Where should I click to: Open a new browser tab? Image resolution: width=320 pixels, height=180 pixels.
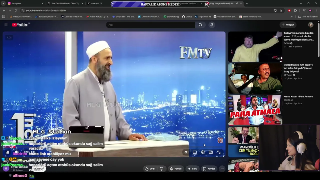[247, 3]
